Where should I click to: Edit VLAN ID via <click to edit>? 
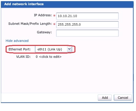50,57
